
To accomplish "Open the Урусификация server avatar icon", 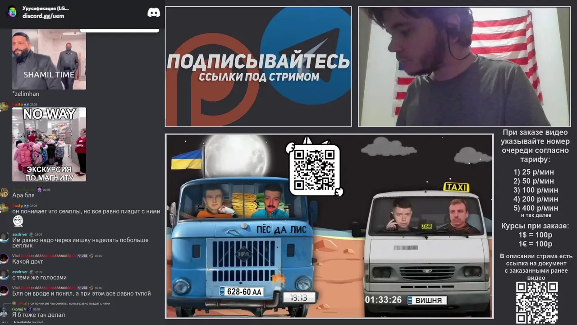I will click(12, 12).
